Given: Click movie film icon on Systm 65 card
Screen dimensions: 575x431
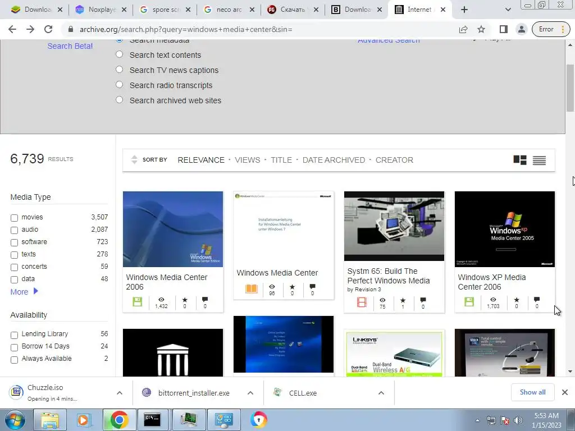Looking at the screenshot, I should pos(362,302).
